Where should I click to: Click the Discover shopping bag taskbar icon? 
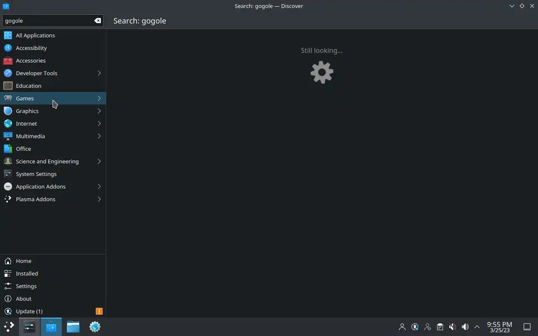pos(51,327)
